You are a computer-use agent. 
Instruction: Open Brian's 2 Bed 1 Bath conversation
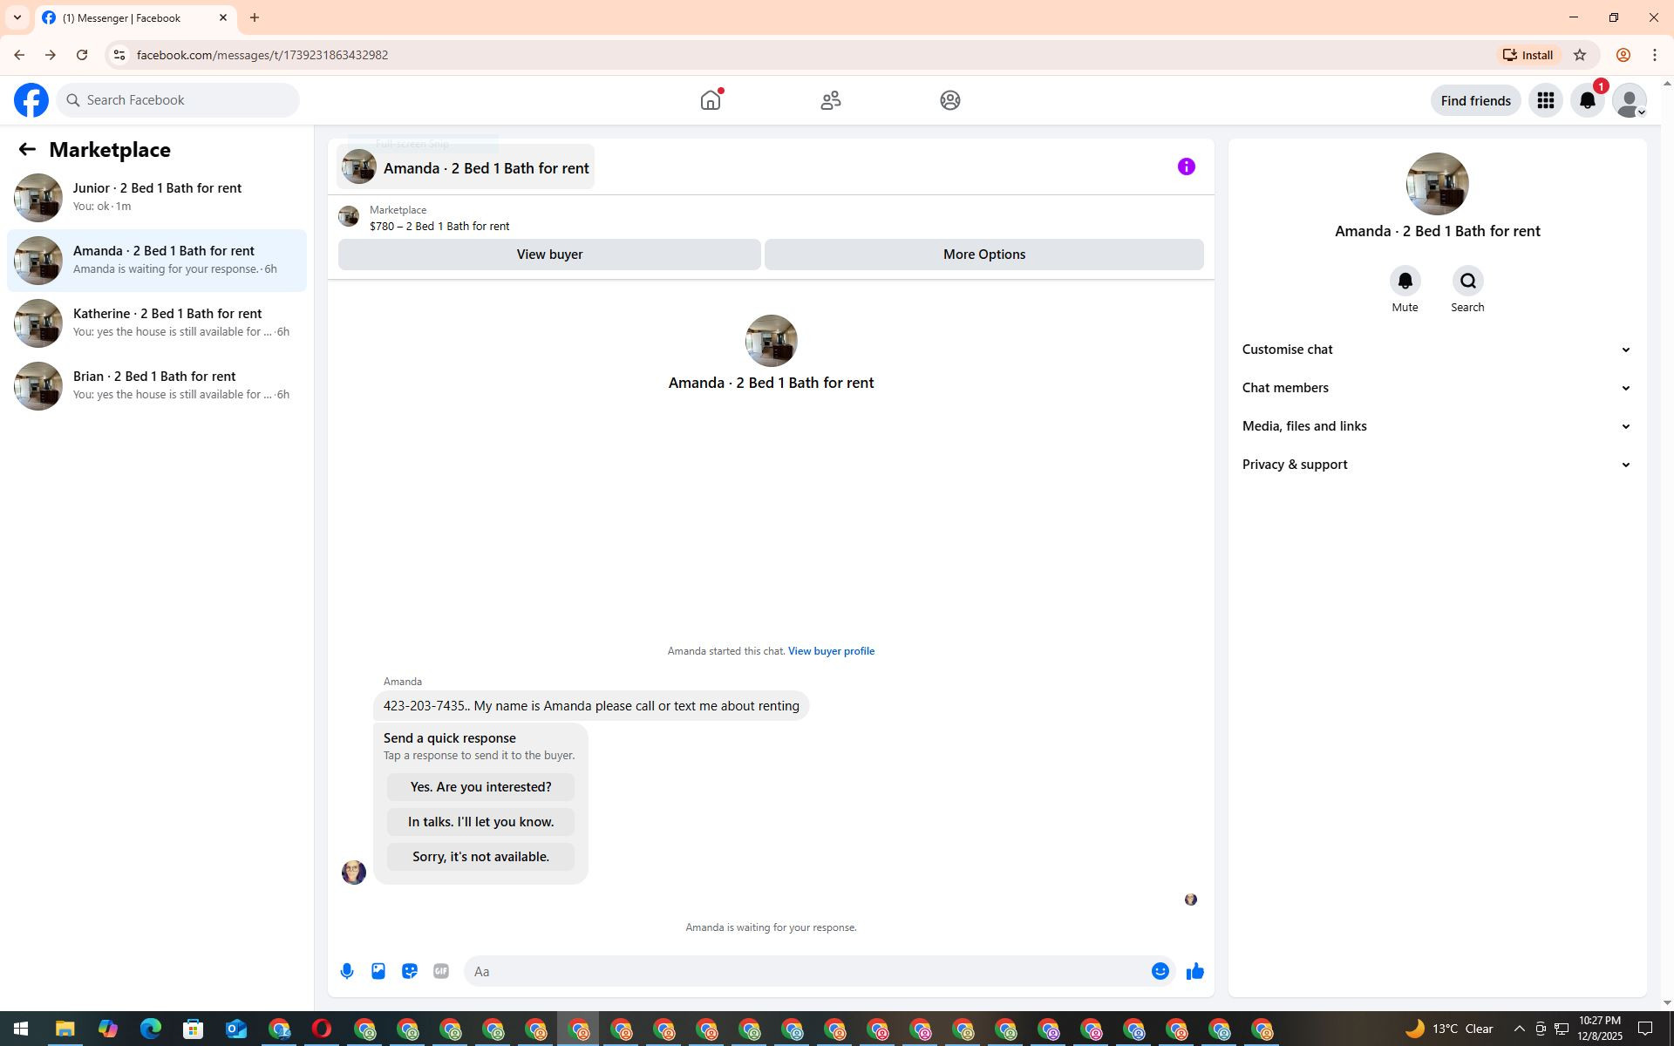click(157, 386)
